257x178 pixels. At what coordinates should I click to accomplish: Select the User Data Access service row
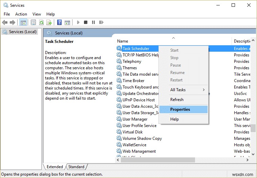tap(183, 106)
